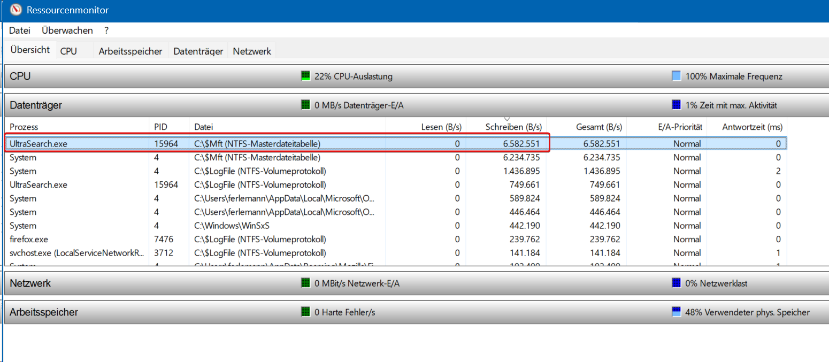
Task: Click the 589.824 value in Schreiben column
Action: pos(524,198)
